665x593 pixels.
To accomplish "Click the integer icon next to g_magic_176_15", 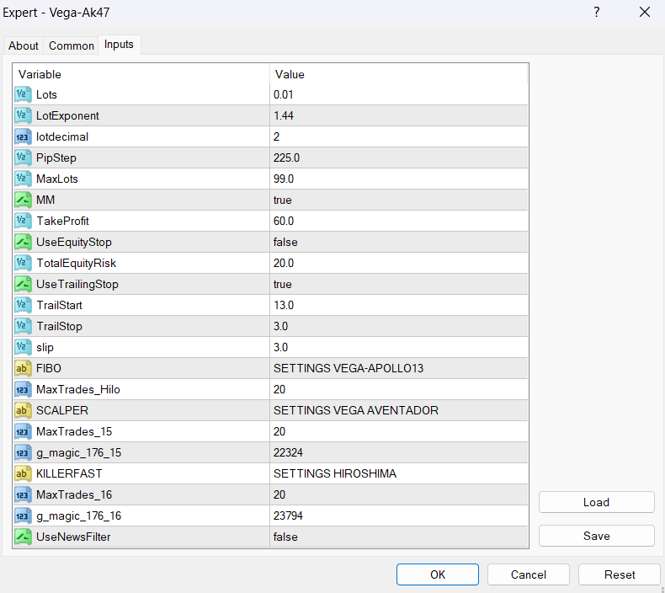I will click(24, 452).
